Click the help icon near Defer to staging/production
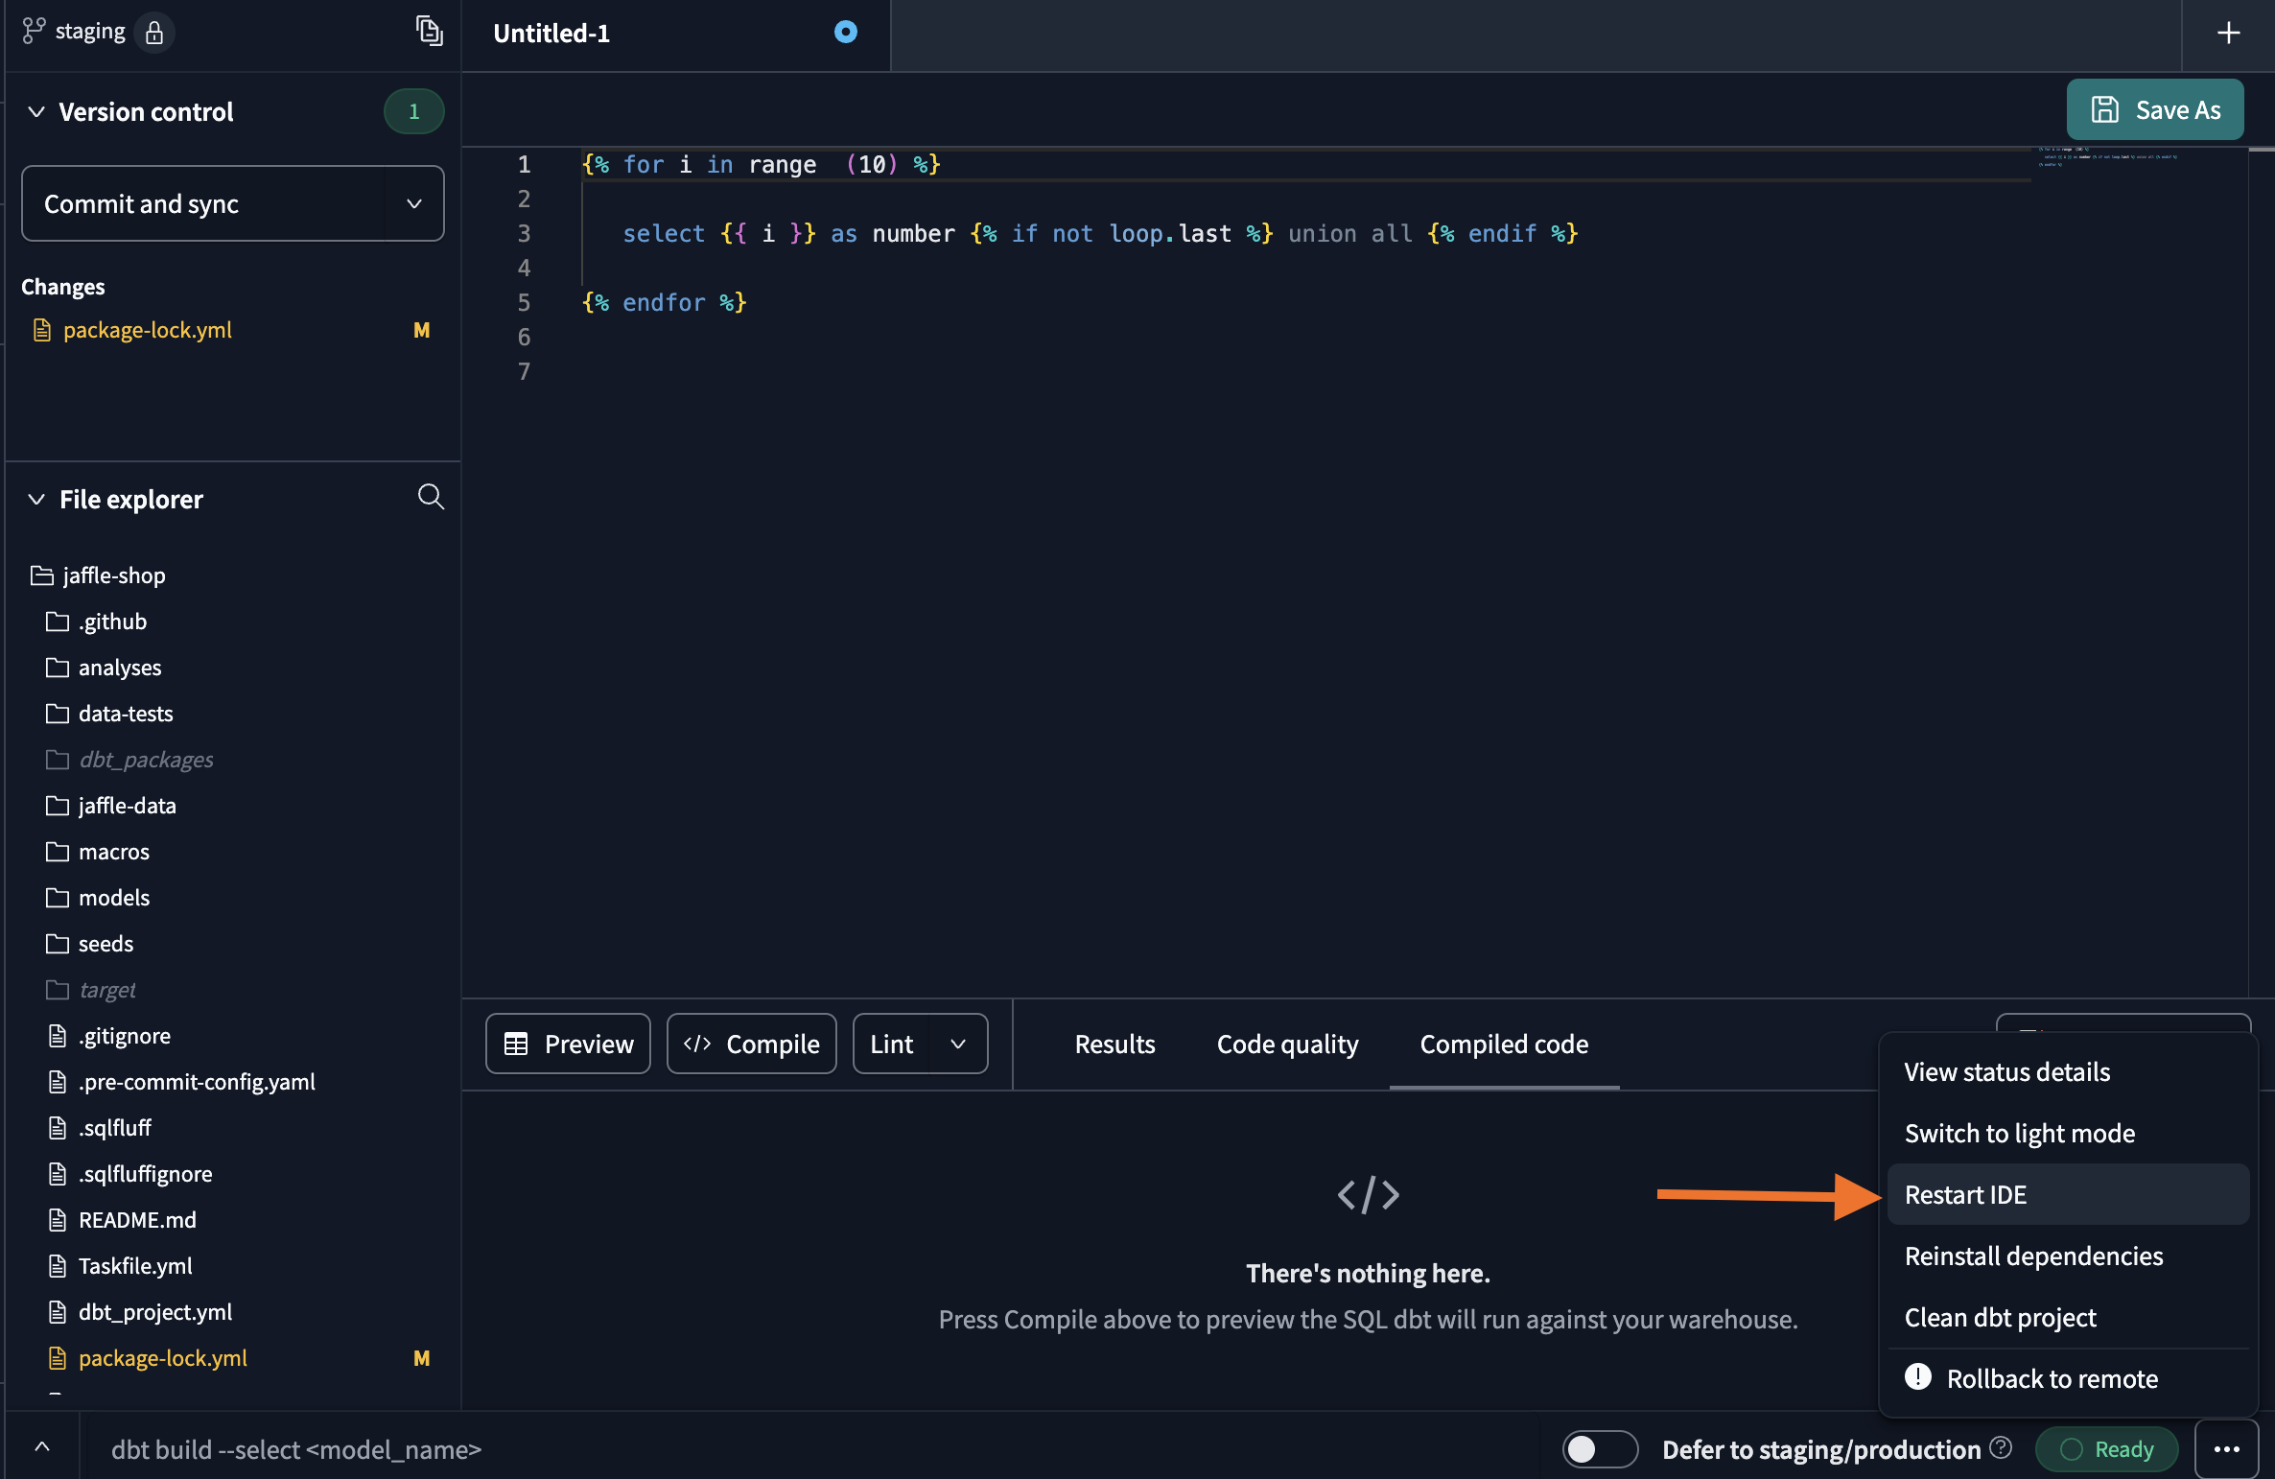Screen dimensions: 2275x1479 pyautogui.click(x=2002, y=1449)
